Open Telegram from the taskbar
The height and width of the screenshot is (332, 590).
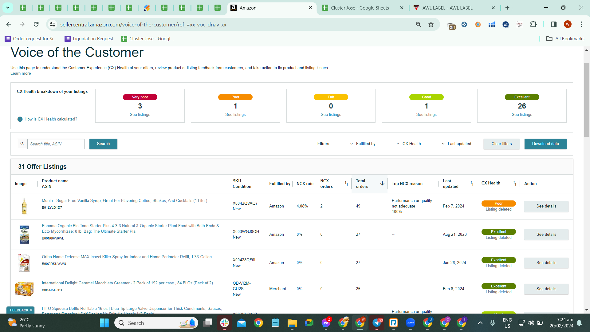click(377, 323)
